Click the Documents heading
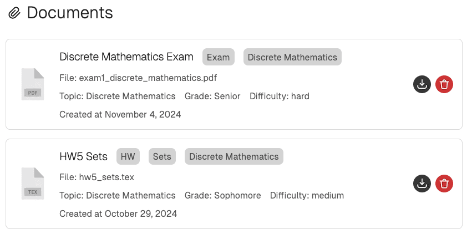The image size is (472, 234). tap(70, 13)
